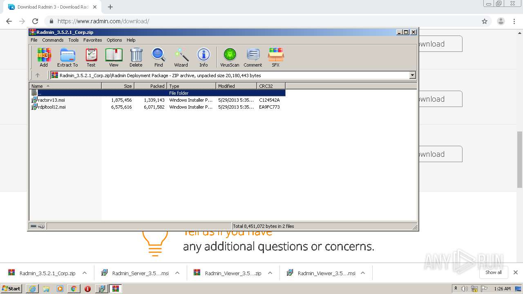The width and height of the screenshot is (523, 294).
Task: Click the Find magnifier icon
Action: [x=159, y=57]
